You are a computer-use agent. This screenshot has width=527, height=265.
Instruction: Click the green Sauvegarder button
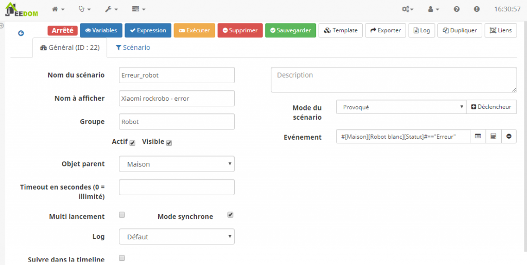[290, 30]
